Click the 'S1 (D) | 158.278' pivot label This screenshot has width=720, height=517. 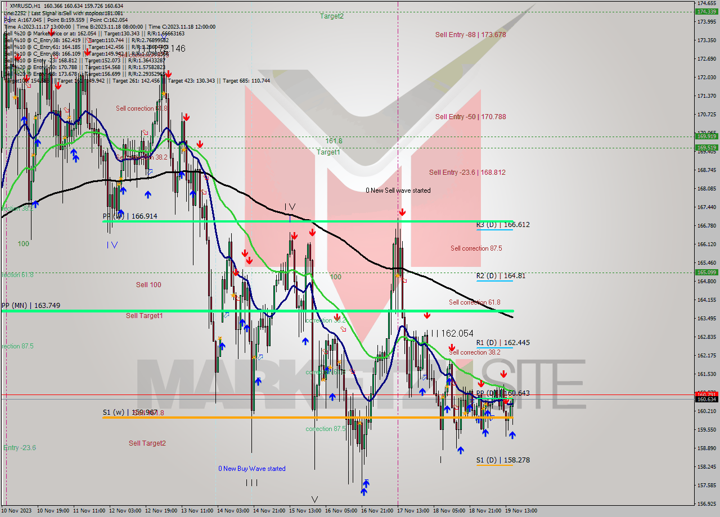tap(503, 460)
